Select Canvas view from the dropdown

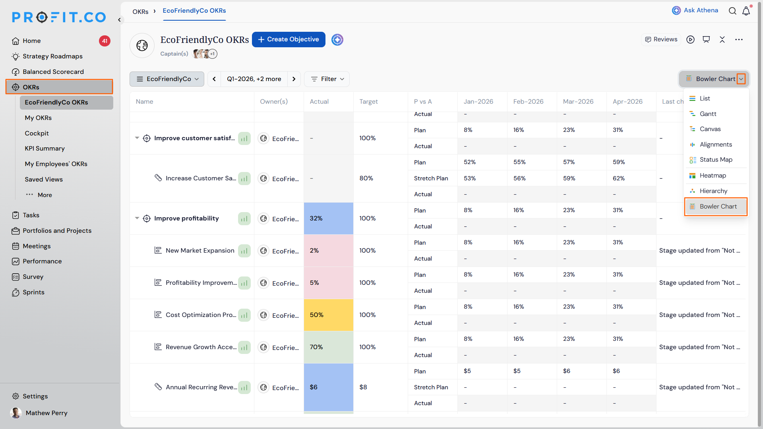[x=716, y=129]
